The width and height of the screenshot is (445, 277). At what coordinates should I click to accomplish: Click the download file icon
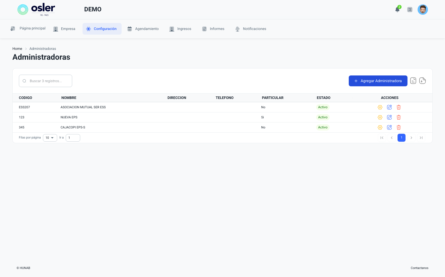click(x=422, y=81)
